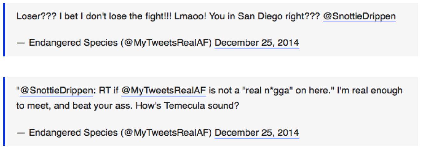The width and height of the screenshot is (423, 152).
Task: Click the blue left border of the first tweet
Action: (x=4, y=30)
